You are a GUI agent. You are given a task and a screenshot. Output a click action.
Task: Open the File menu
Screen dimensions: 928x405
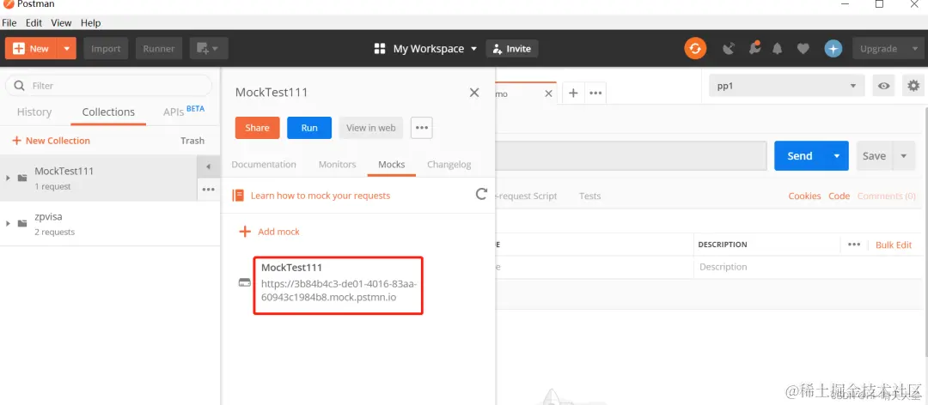click(9, 22)
